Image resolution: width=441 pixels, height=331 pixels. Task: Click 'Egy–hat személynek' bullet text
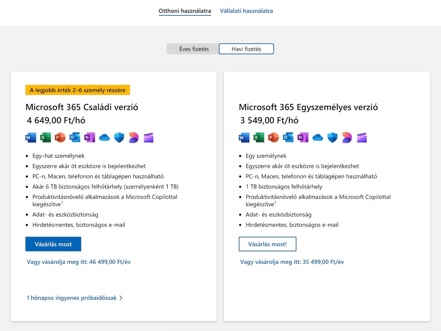tap(58, 156)
